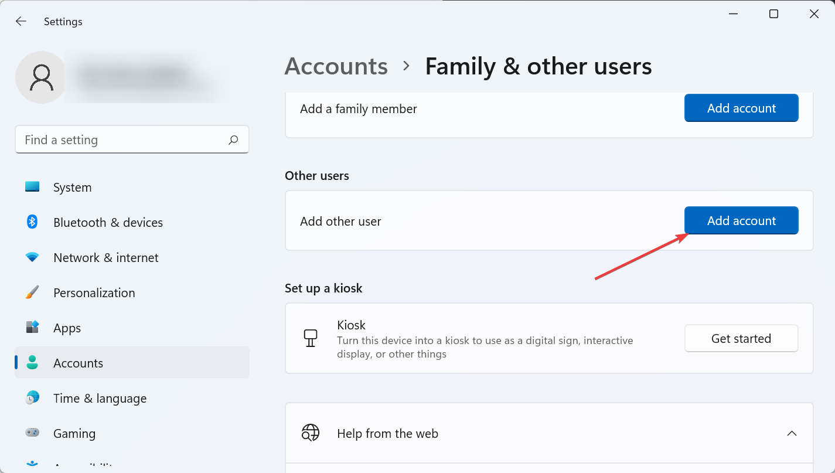Add account for a family member
Viewport: 835px width, 473px height.
(x=741, y=108)
